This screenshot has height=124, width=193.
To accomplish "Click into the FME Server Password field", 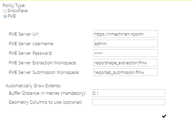I will 125,53.
